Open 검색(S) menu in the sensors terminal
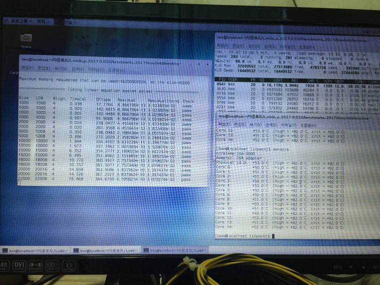Screen dimensions: 380x285 [271, 125]
